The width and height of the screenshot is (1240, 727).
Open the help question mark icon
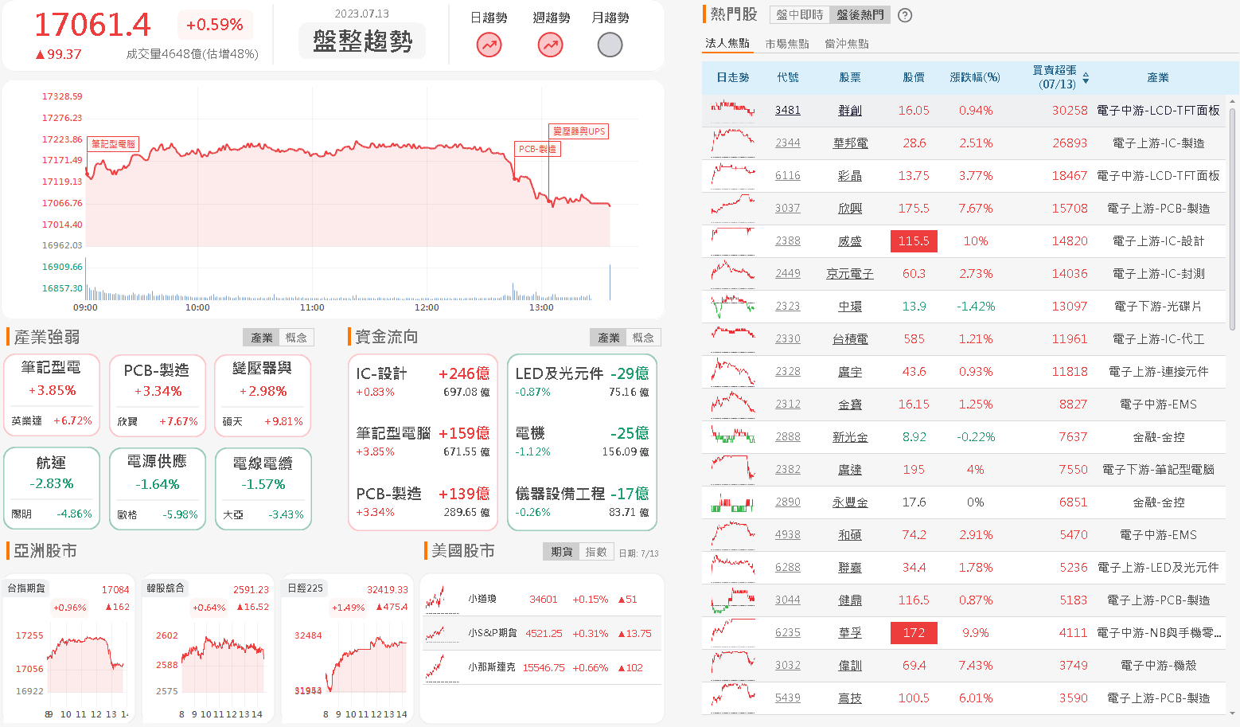pyautogui.click(x=905, y=15)
